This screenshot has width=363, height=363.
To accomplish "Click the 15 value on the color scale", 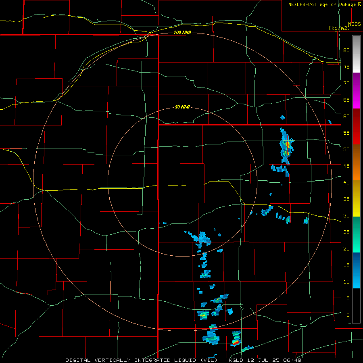I will pos(346,265).
